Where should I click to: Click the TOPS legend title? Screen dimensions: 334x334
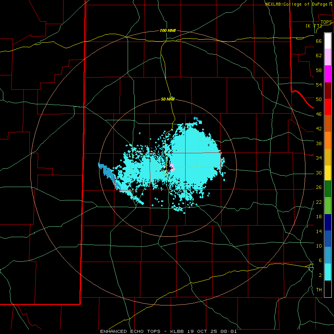click(x=326, y=22)
